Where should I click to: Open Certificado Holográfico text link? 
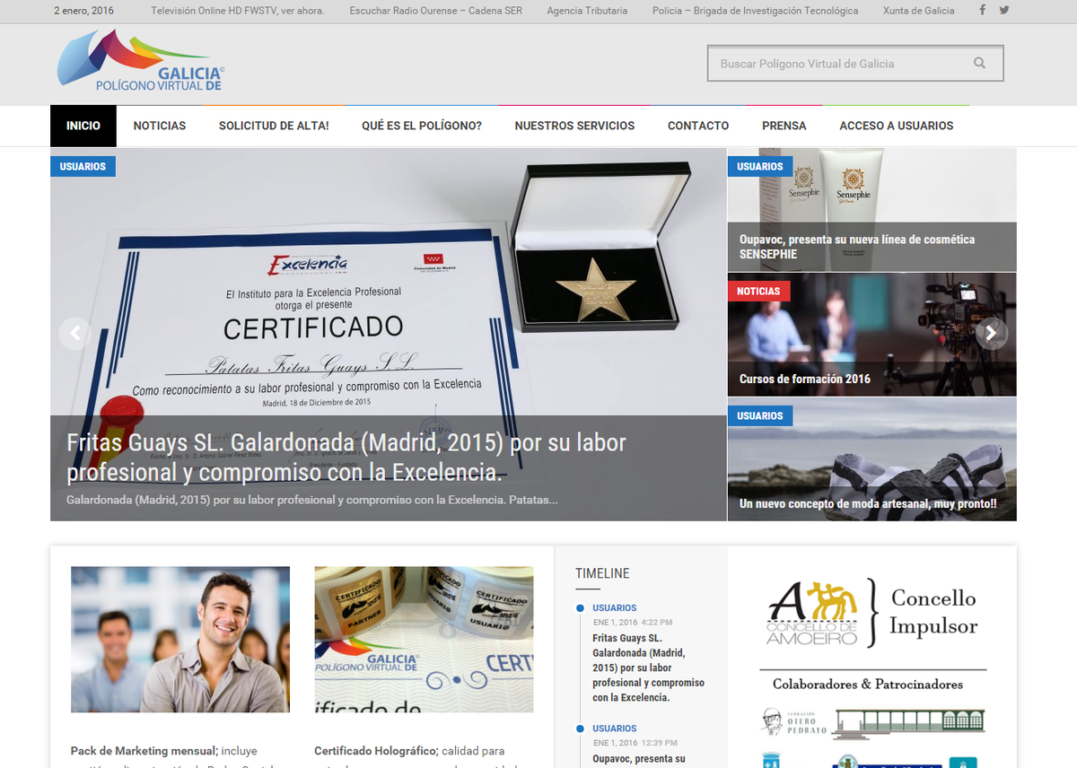click(375, 751)
